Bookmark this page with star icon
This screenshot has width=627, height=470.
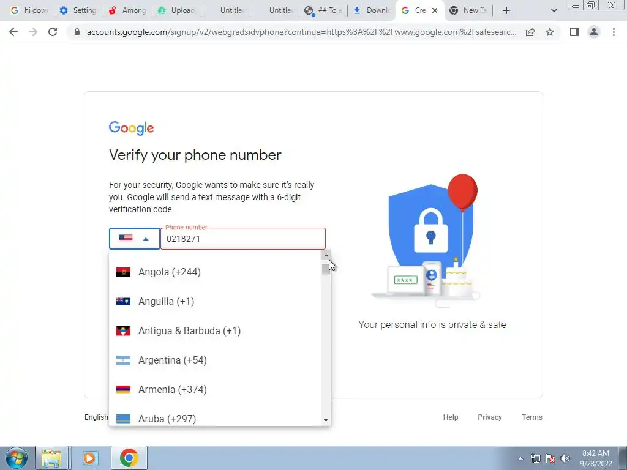[550, 32]
